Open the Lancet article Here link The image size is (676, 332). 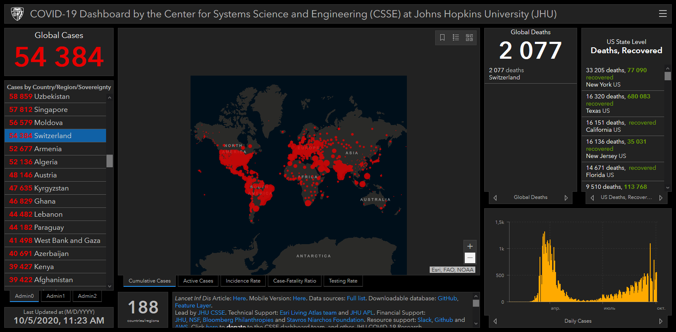[239, 298]
